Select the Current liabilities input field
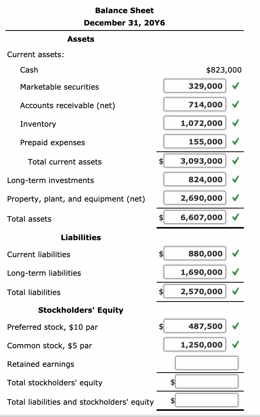260x417 pixels. pos(194,254)
